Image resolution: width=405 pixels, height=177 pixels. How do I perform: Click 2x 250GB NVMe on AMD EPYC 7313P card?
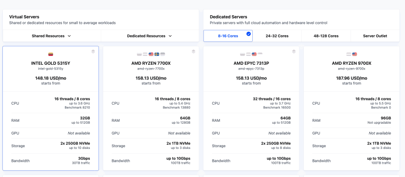276,143
